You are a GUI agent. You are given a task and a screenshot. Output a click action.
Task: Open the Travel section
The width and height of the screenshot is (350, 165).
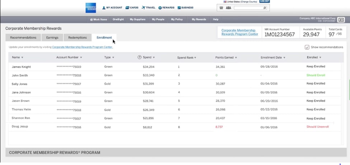click(149, 8)
